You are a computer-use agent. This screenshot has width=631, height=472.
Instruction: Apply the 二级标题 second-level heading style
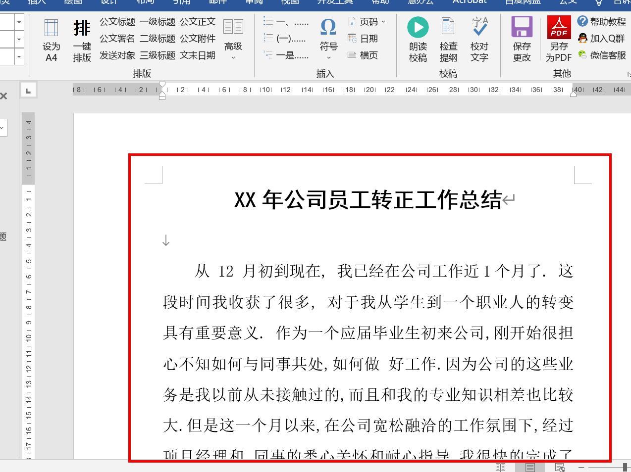tap(157, 39)
